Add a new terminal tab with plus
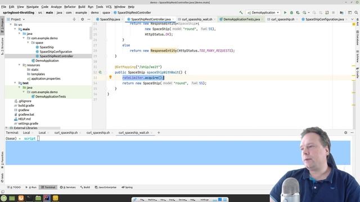Screen dimensions: 360x202 [159, 132]
